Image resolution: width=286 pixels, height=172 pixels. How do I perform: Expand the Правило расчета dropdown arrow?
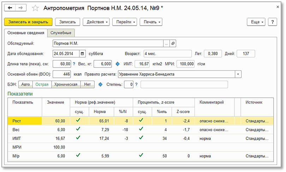[238, 74]
